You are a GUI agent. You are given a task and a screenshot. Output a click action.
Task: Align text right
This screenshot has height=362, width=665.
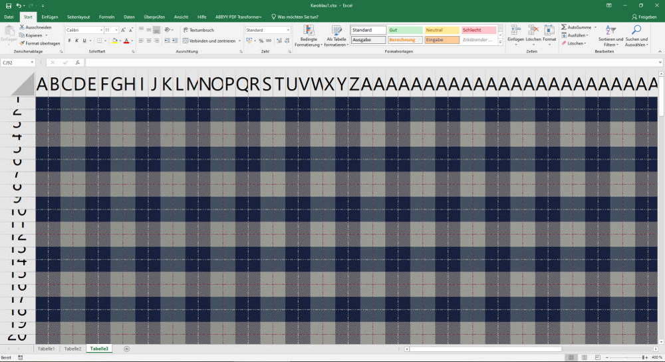click(x=156, y=41)
